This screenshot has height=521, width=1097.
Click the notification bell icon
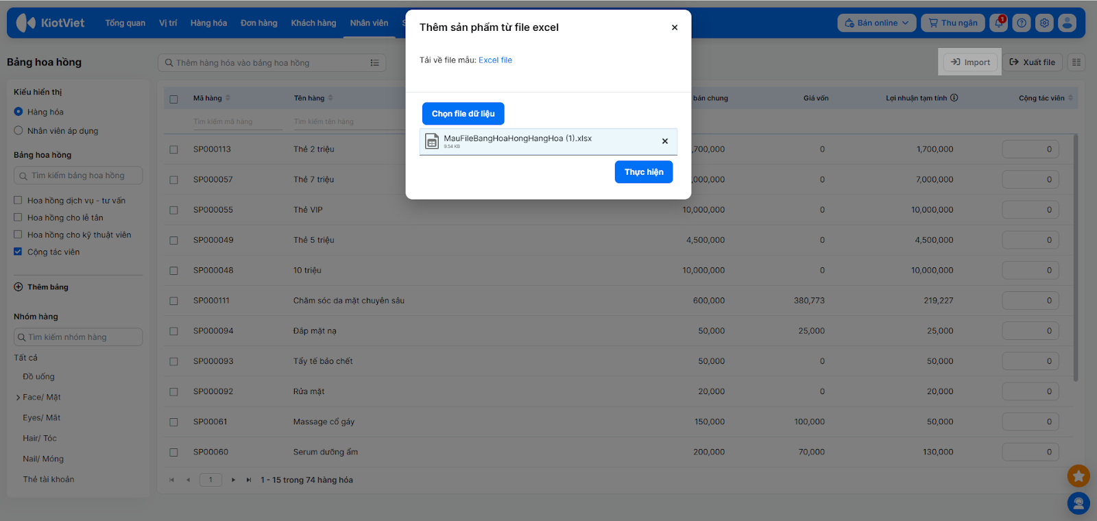point(999,23)
